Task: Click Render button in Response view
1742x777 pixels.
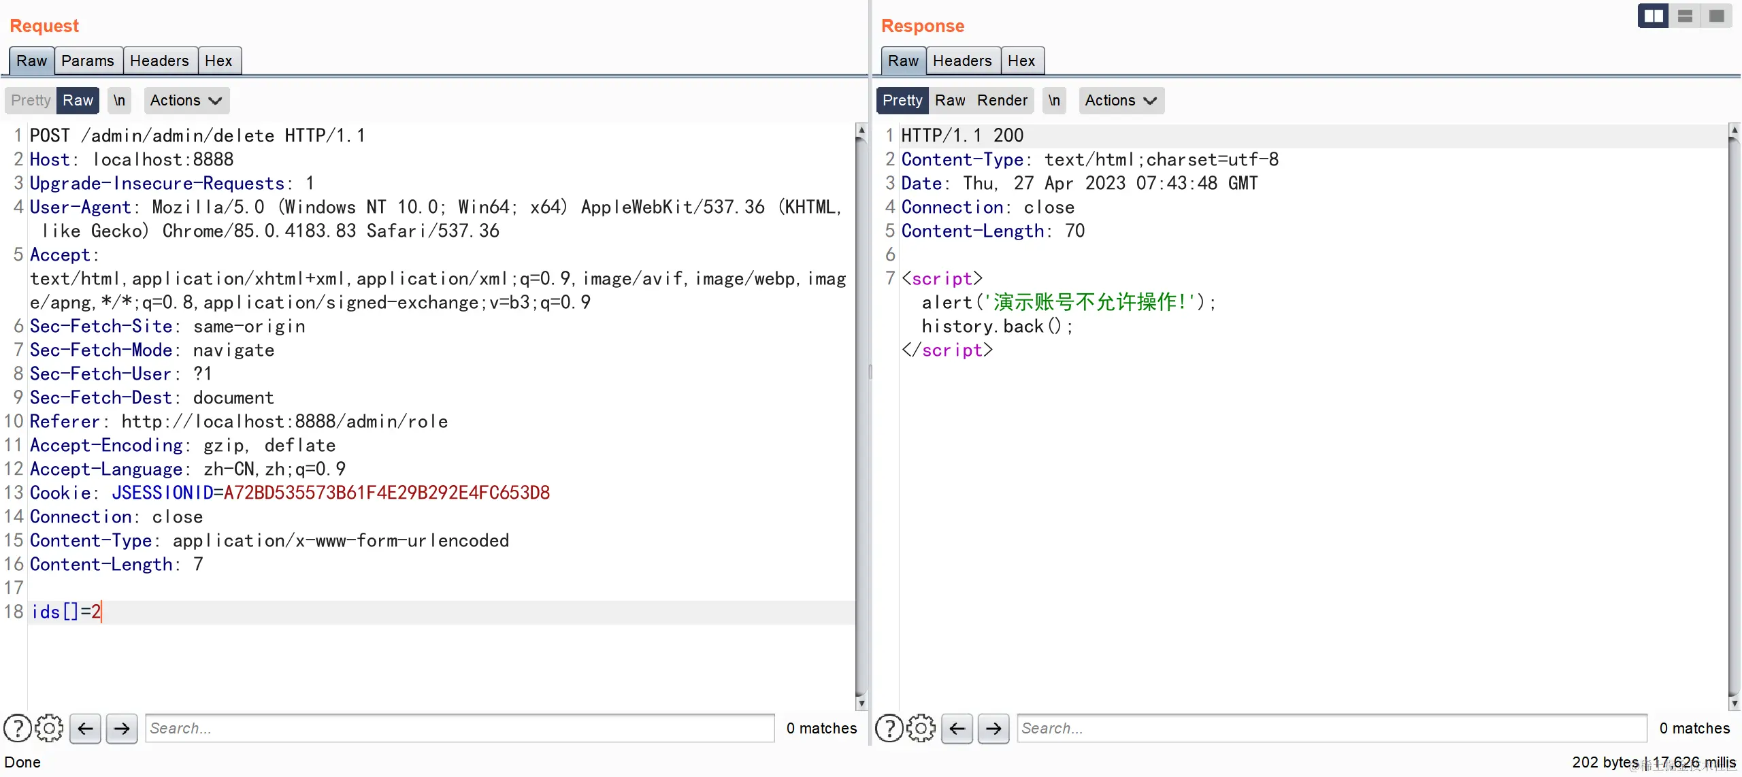Action: click(x=1002, y=100)
